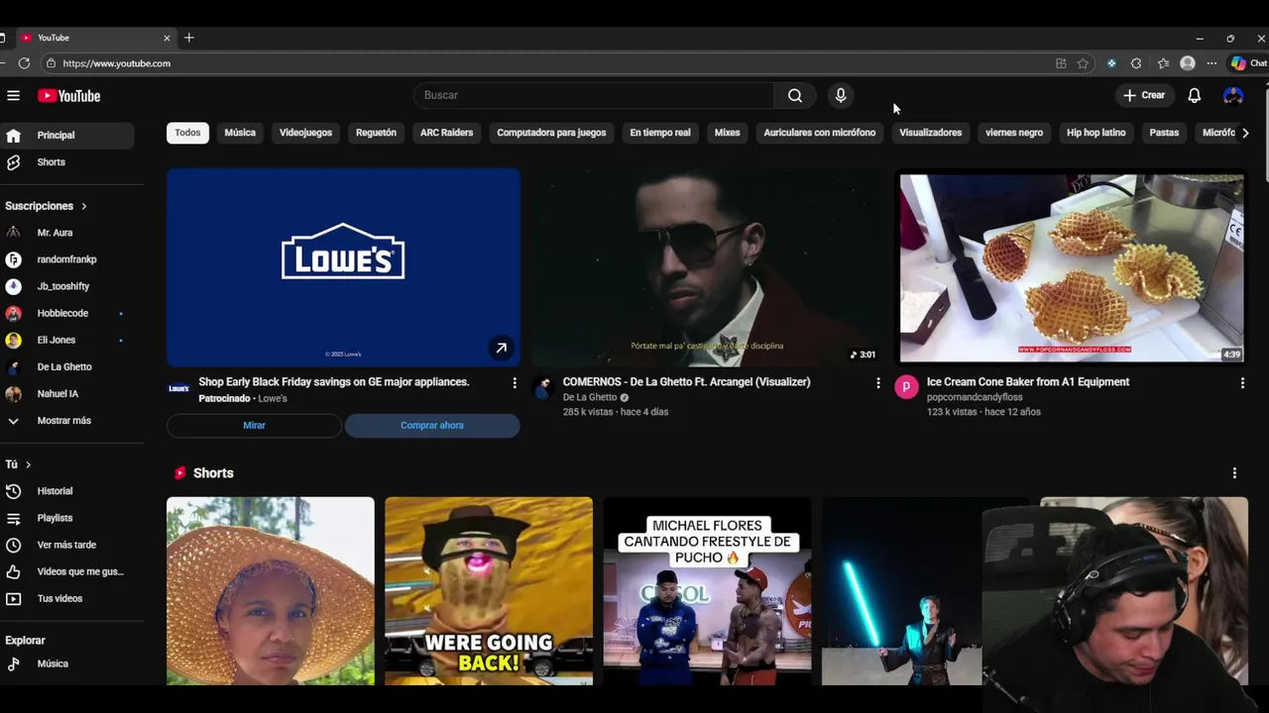Click the YouTube logo

(69, 96)
